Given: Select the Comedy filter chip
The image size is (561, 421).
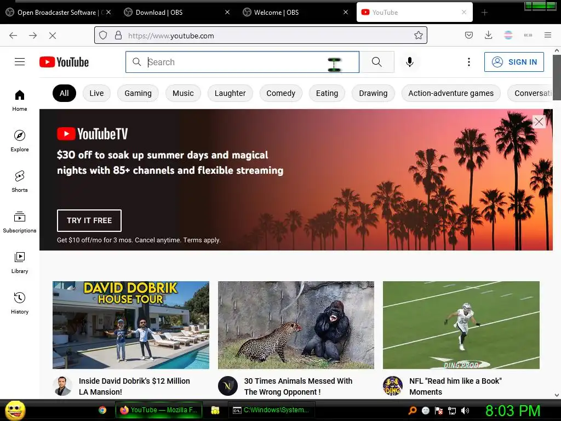Looking at the screenshot, I should tap(281, 93).
